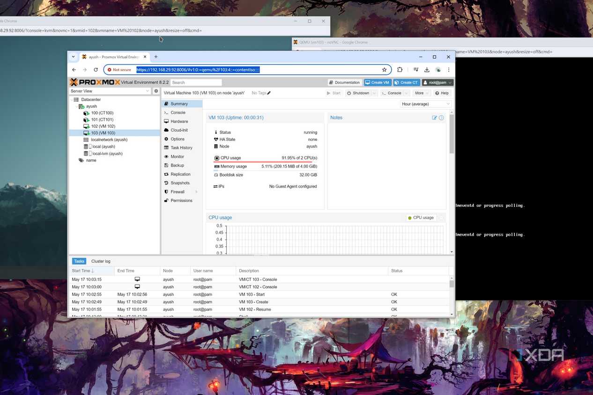Click the gear icon beside Server View
Viewport: 593px width, 395px height.
[156, 91]
